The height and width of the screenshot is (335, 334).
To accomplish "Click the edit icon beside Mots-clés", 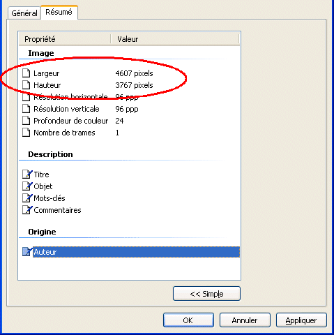I will (x=27, y=198).
